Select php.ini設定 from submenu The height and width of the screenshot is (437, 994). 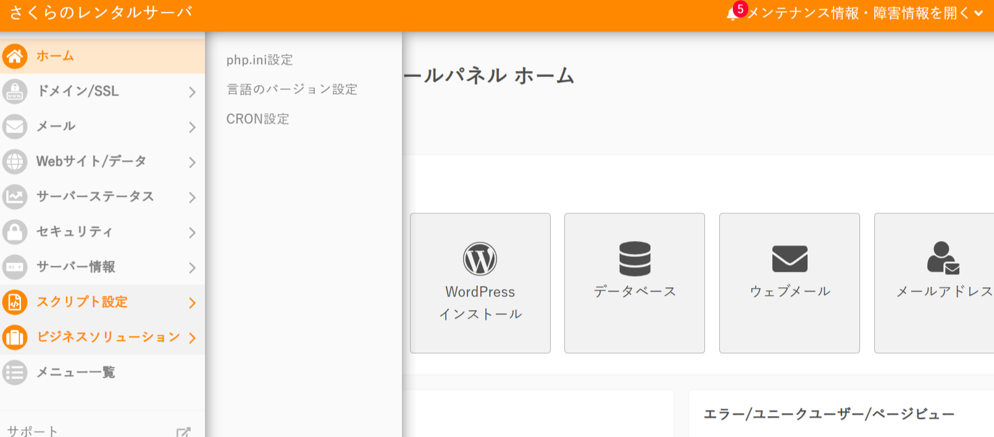click(x=259, y=60)
